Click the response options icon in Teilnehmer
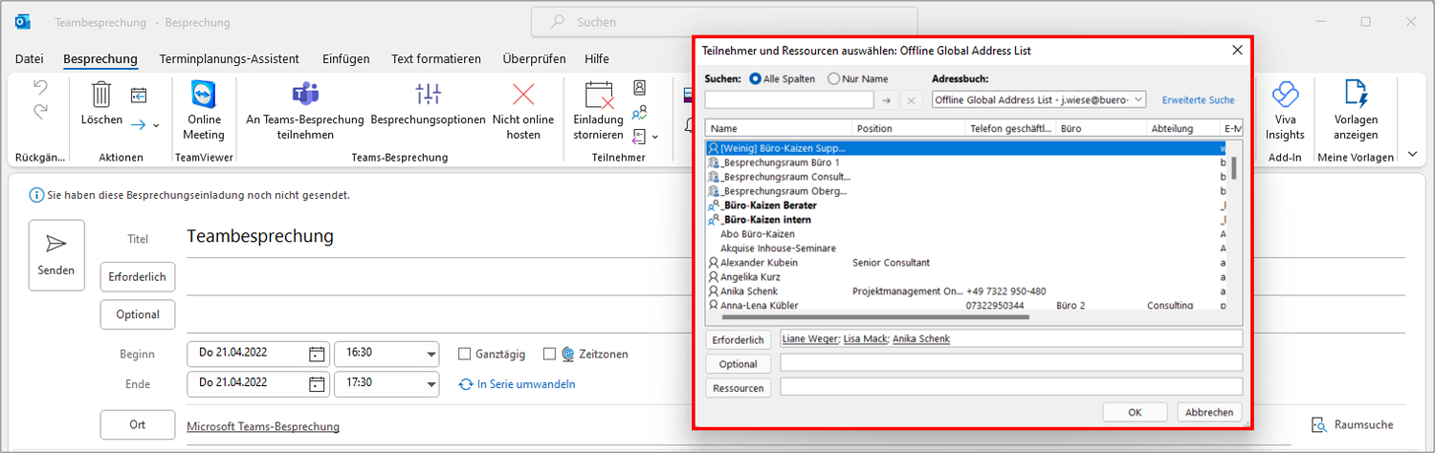The height and width of the screenshot is (453, 1435). (640, 136)
